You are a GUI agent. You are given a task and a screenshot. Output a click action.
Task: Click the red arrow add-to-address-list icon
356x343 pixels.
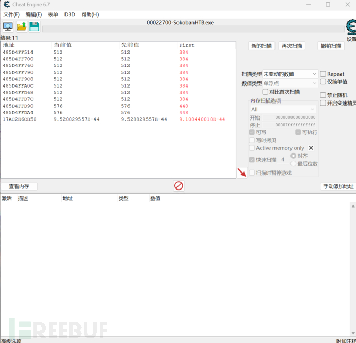click(242, 173)
